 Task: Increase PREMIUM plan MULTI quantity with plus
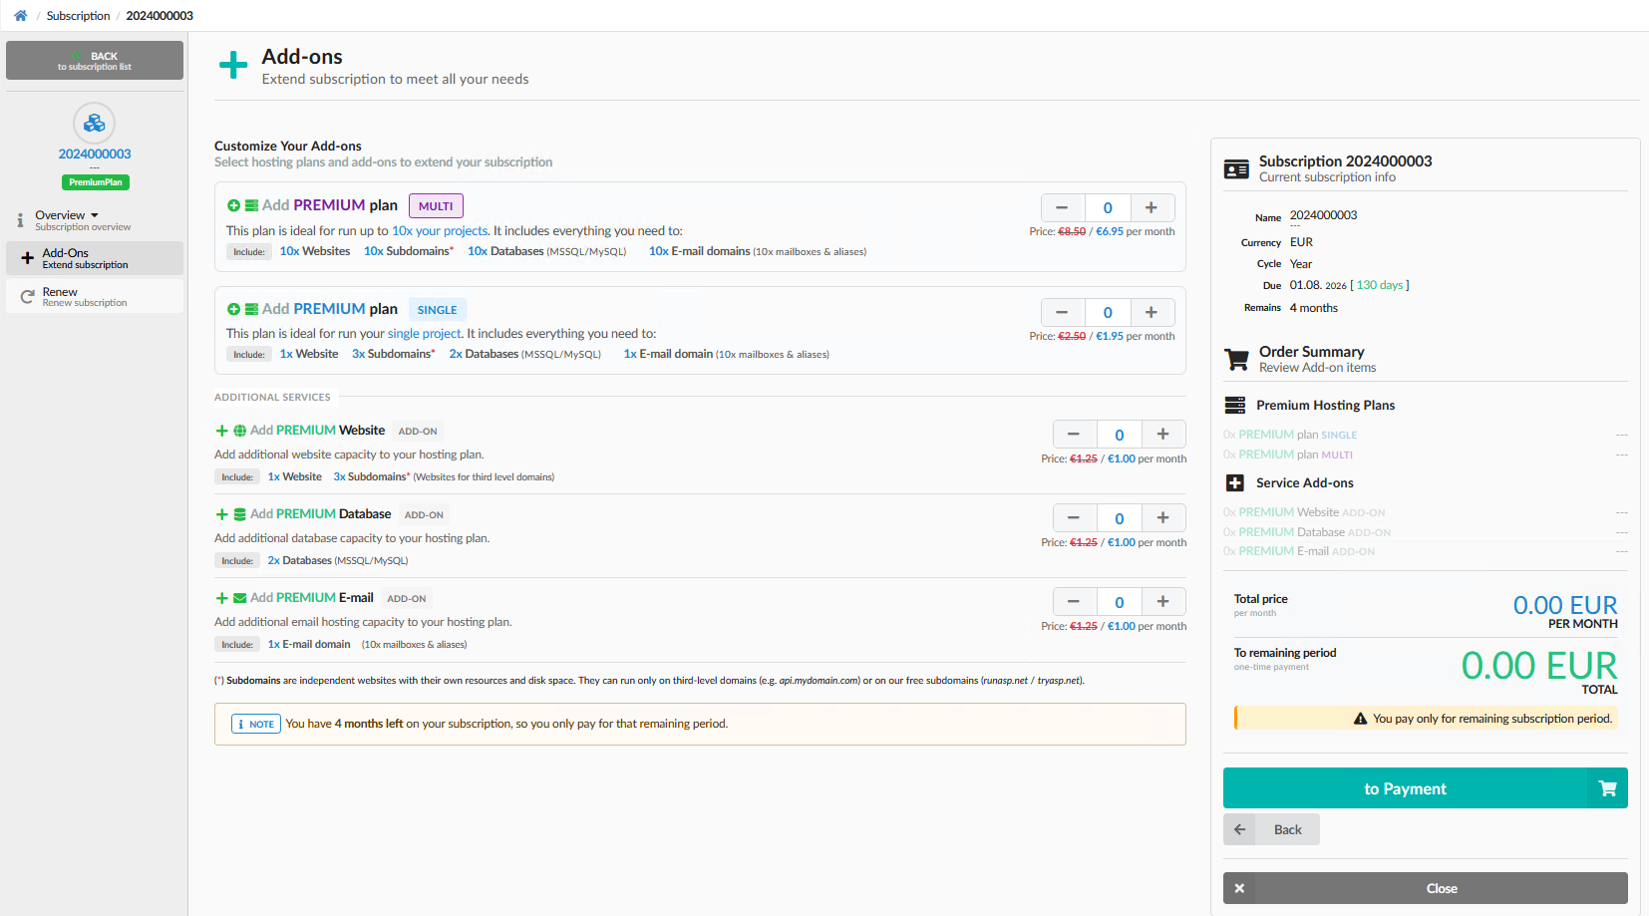tap(1152, 207)
